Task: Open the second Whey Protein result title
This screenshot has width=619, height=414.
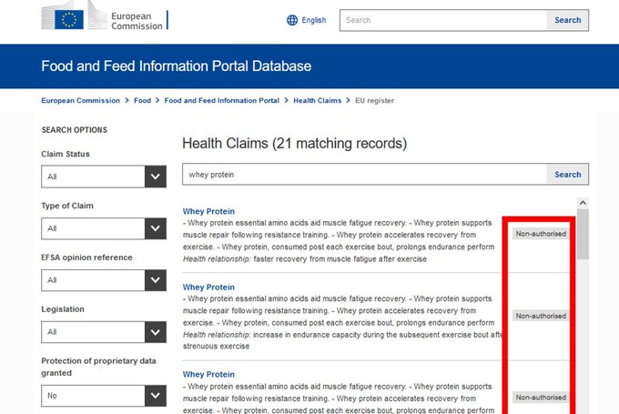Action: tap(208, 288)
